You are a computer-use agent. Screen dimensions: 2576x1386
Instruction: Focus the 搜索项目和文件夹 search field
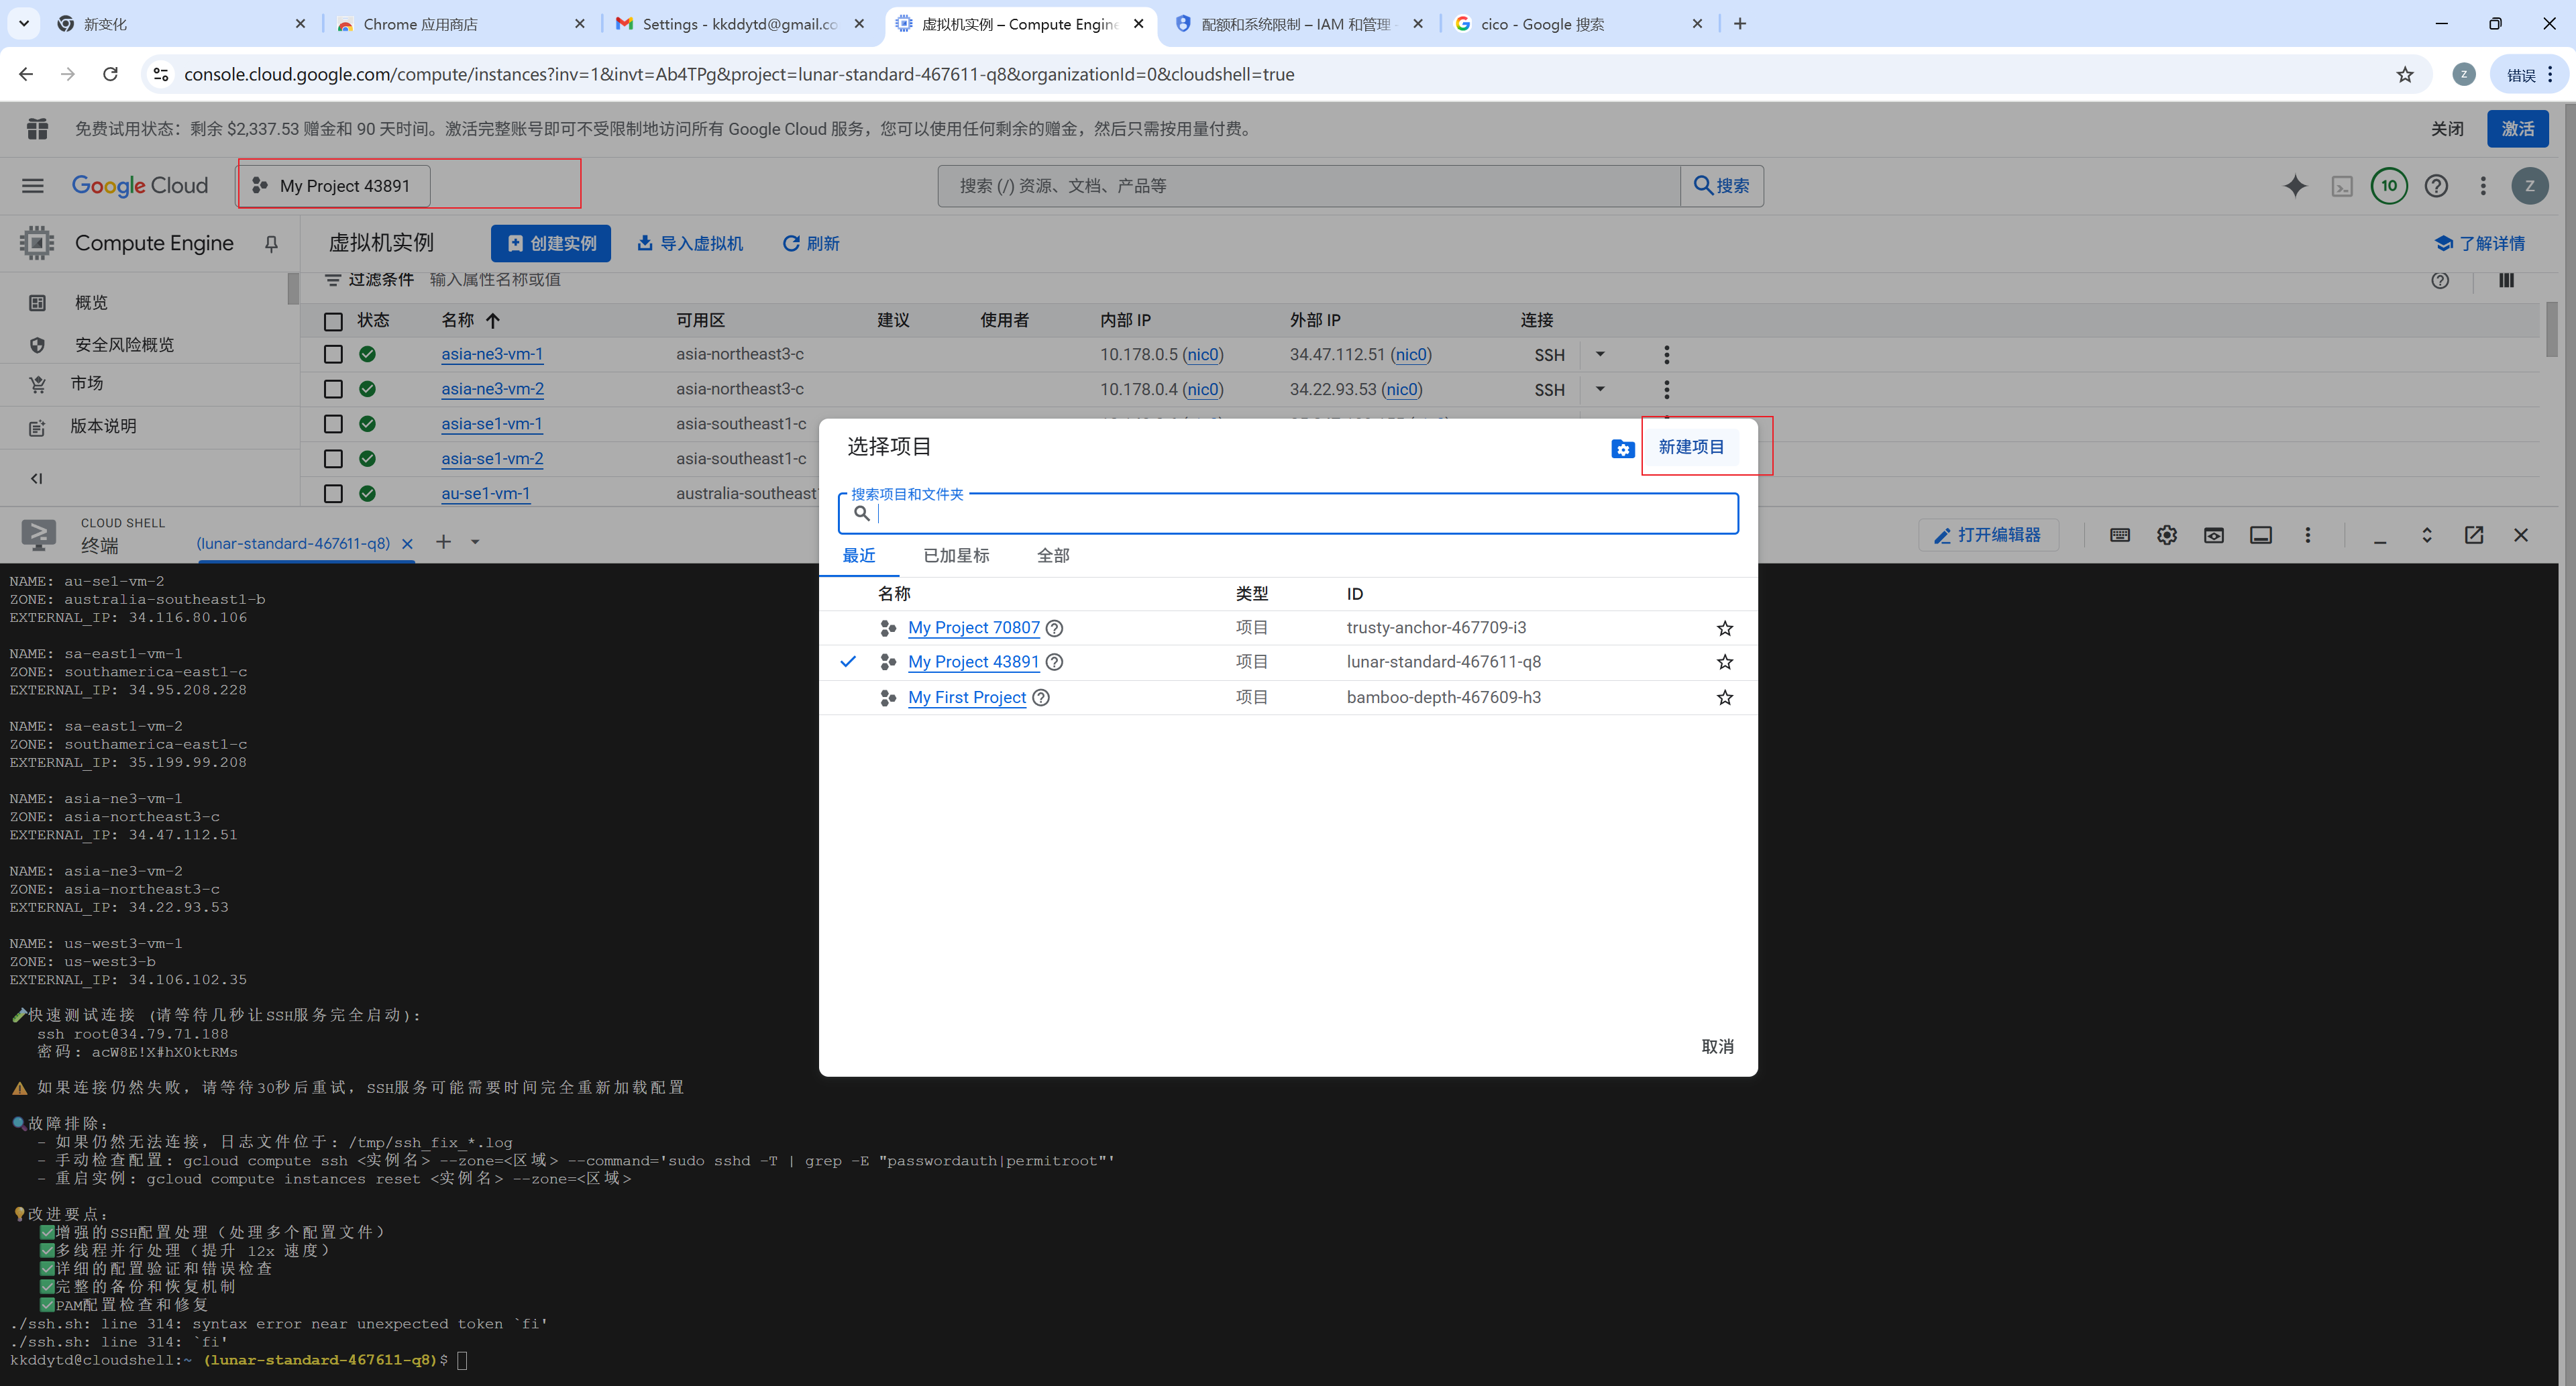pyautogui.click(x=1288, y=514)
